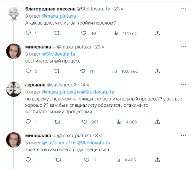Retweet the post by Благородная плесень
The width and height of the screenshot is (193, 169).
tap(57, 33)
